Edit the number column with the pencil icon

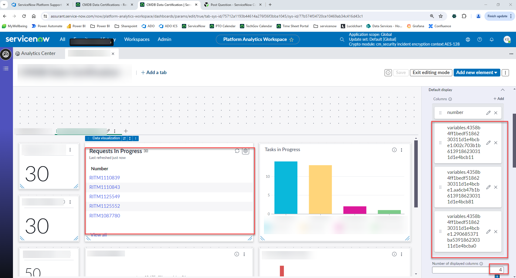pyautogui.click(x=488, y=112)
